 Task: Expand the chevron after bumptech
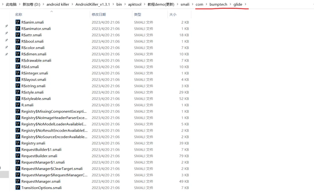click(230, 4)
